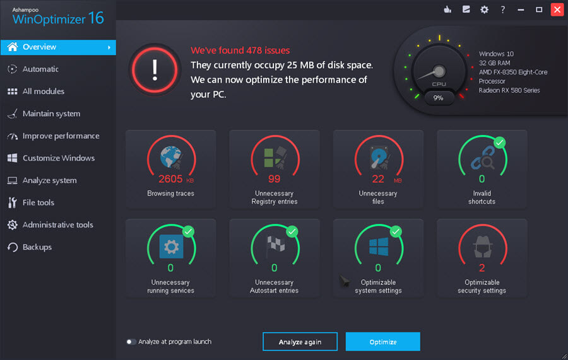Open settings gear in title bar

pos(484,9)
